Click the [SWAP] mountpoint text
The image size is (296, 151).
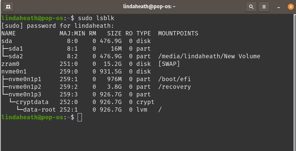point(169,64)
